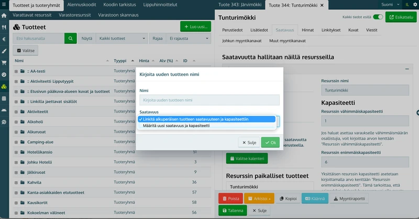Expand Aktiviteetti Lipputyypit group
This screenshot has height=219, width=419.
[x=16, y=82]
